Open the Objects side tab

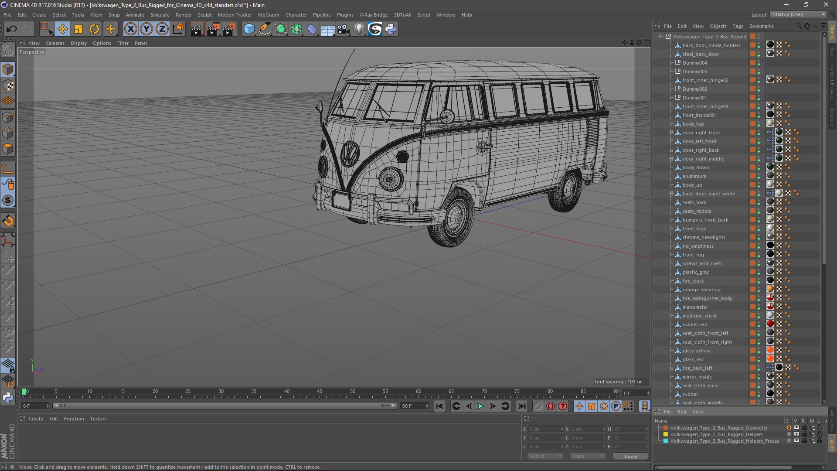(x=832, y=33)
